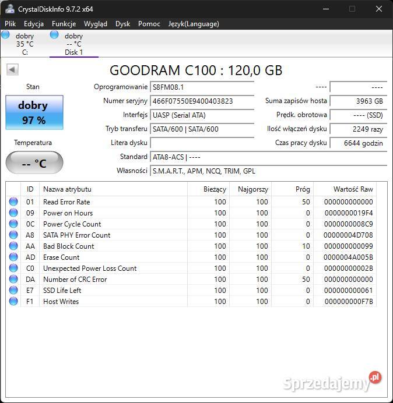Select the Host Writes attribute name
The width and height of the screenshot is (393, 403).
pos(61,302)
